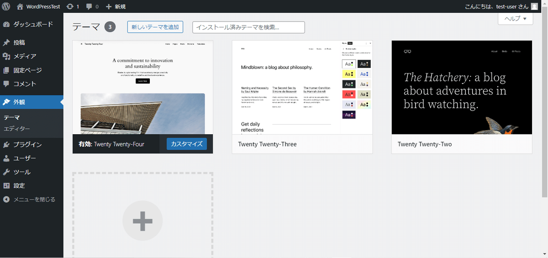Viewport: 548px width, 258px height.
Task: Open the Twenty Twenty-Four theme screenshot
Action: coord(142,87)
